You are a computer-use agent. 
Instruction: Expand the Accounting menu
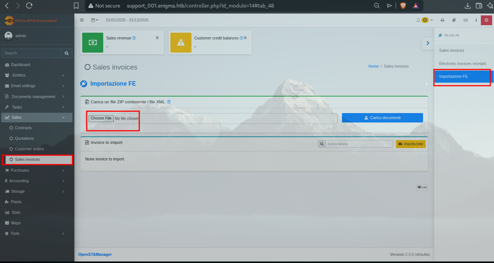37,181
